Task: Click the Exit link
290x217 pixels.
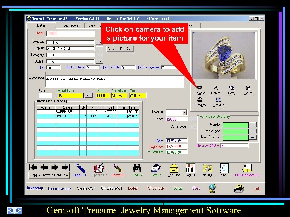Action: 256,188
